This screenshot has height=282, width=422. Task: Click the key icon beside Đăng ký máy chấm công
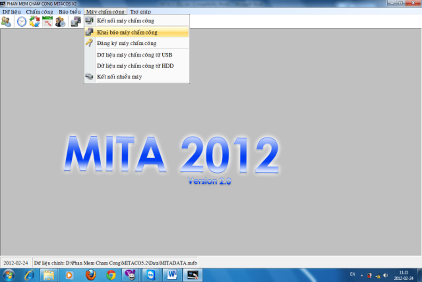(89, 43)
